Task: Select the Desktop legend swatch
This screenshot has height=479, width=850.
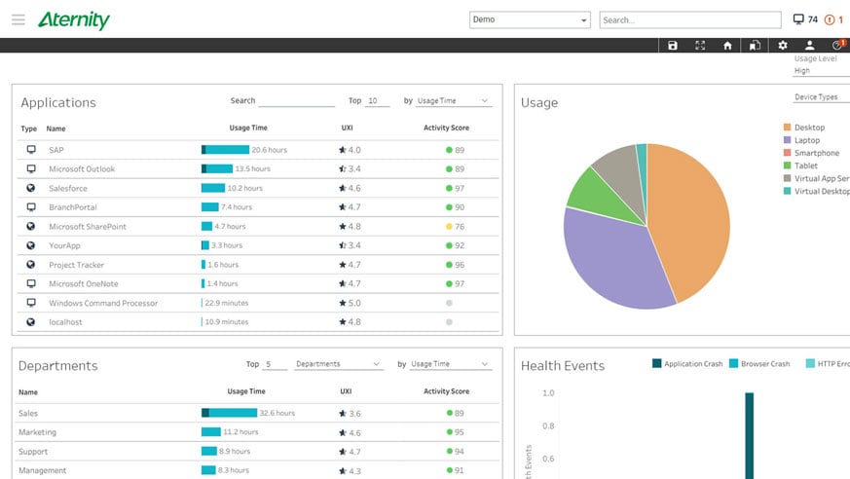Action: (787, 128)
